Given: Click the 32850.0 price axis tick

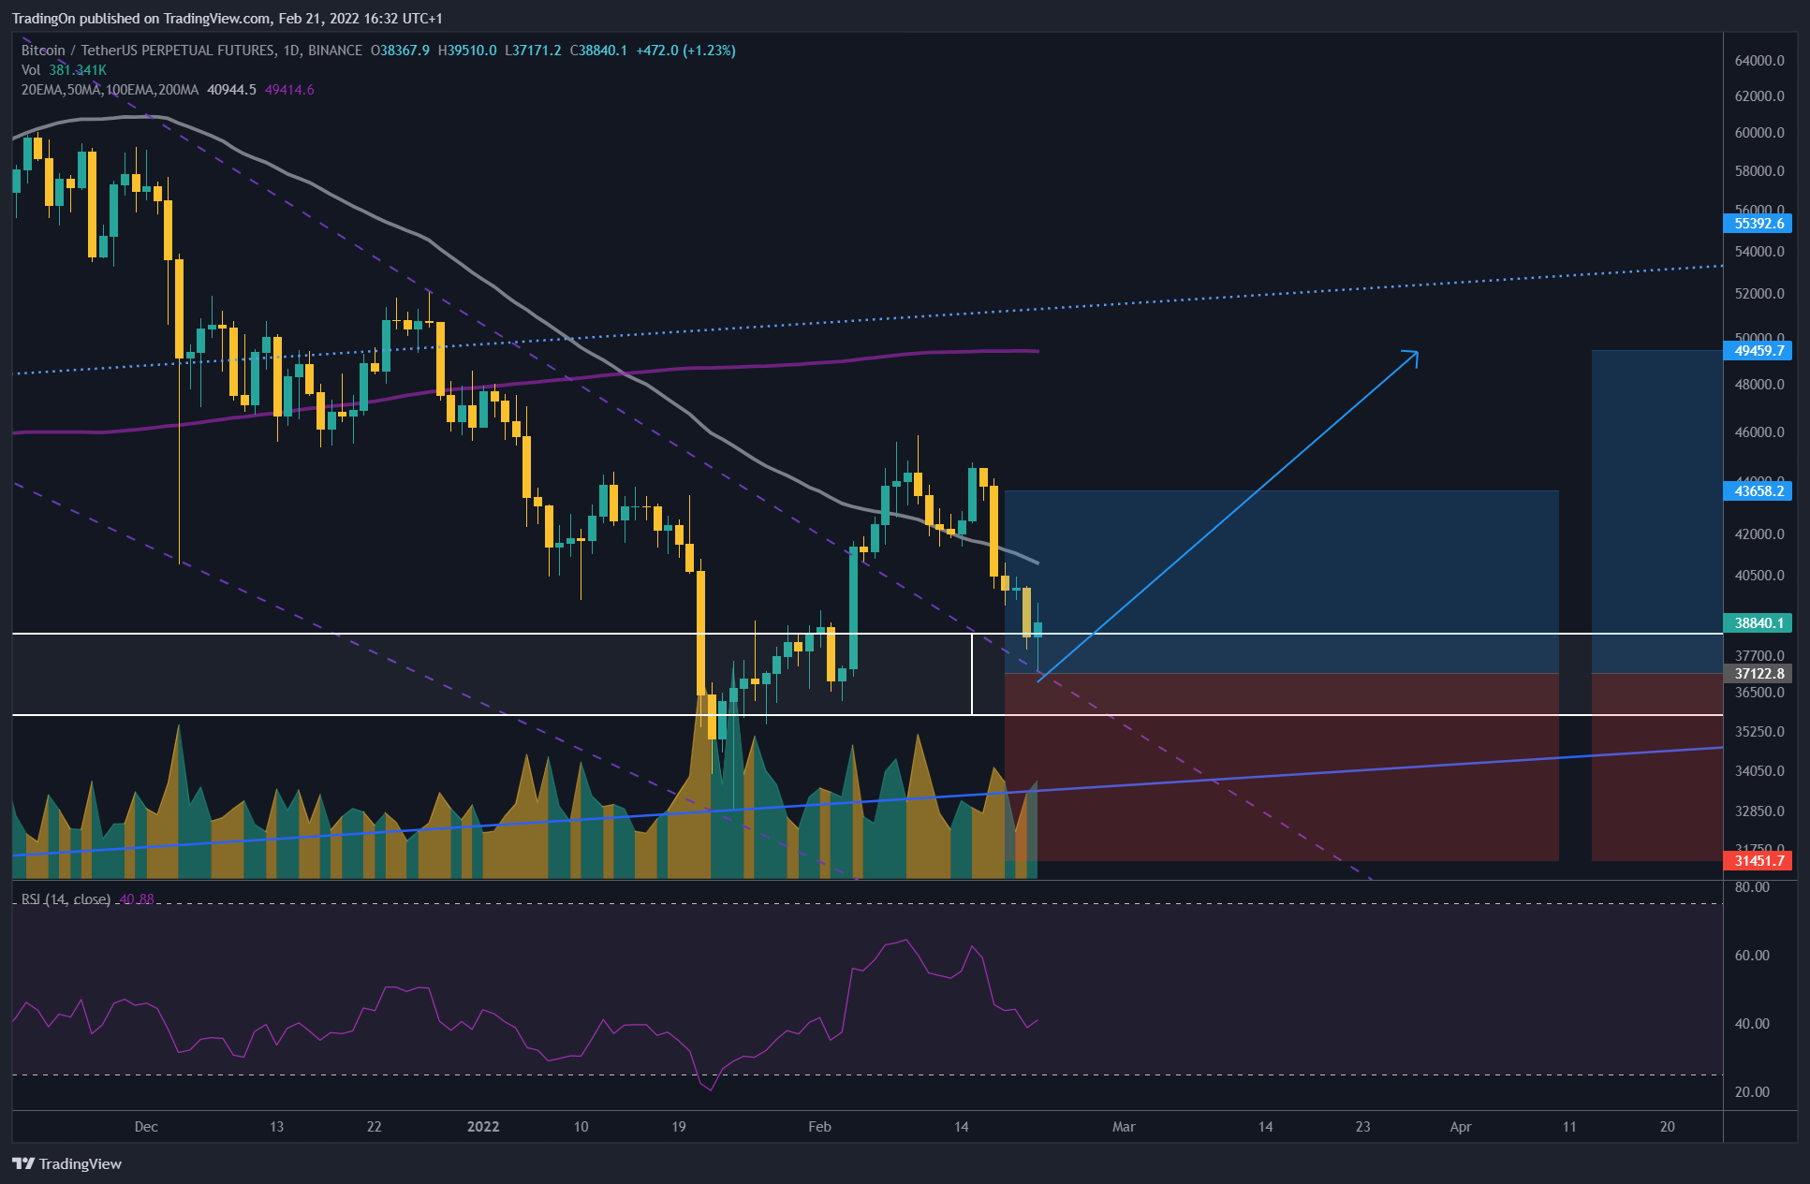Looking at the screenshot, I should click(x=1759, y=811).
